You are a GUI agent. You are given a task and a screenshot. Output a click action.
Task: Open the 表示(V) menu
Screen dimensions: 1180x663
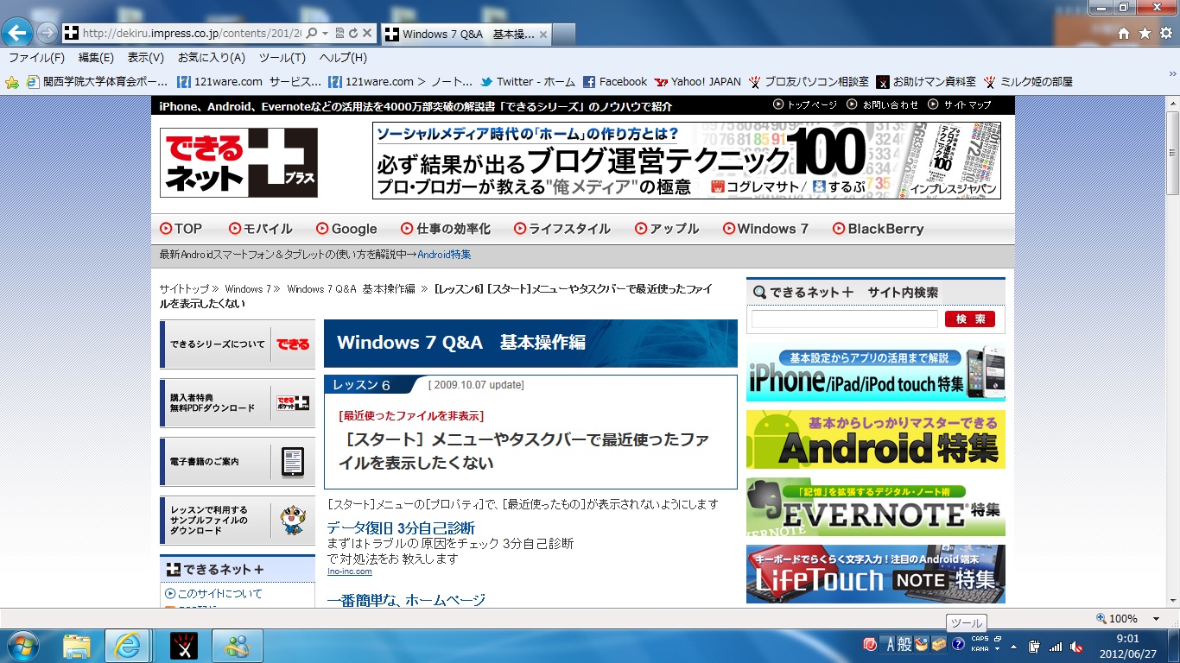(145, 58)
